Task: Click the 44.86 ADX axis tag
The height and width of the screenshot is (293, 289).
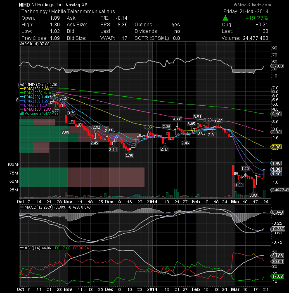Action: (277, 256)
